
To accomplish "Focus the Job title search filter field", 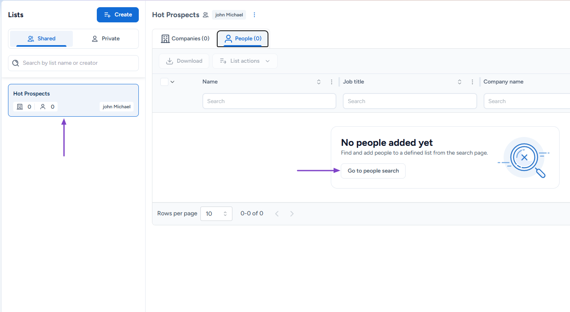I will (410, 101).
